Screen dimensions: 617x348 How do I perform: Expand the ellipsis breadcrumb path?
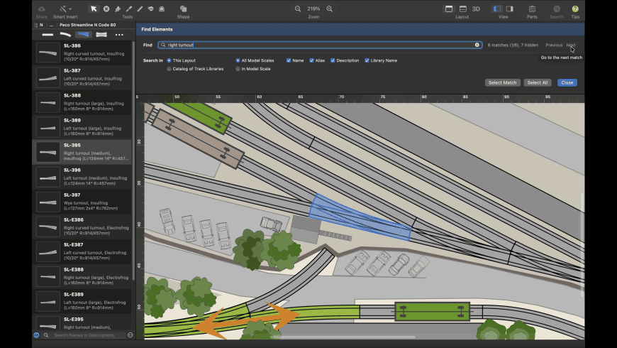[x=51, y=25]
